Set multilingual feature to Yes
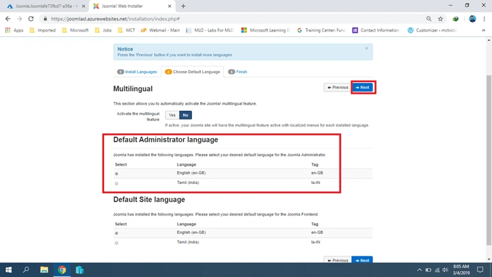 tap(172, 116)
